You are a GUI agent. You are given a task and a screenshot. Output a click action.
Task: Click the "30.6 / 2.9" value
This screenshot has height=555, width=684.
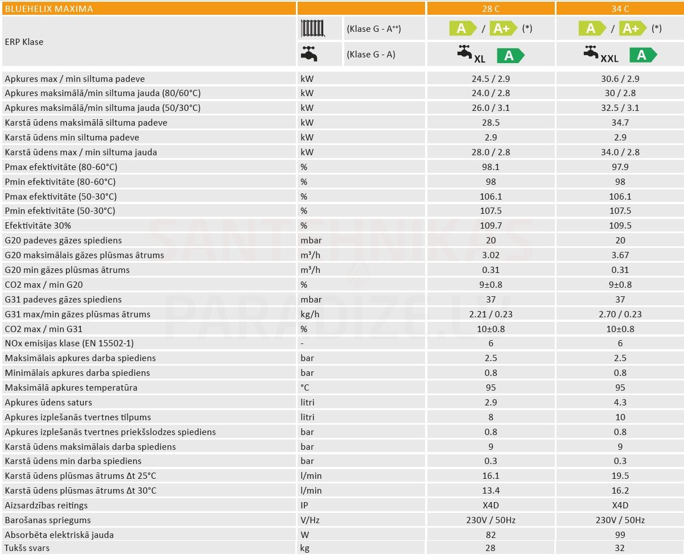coord(620,78)
